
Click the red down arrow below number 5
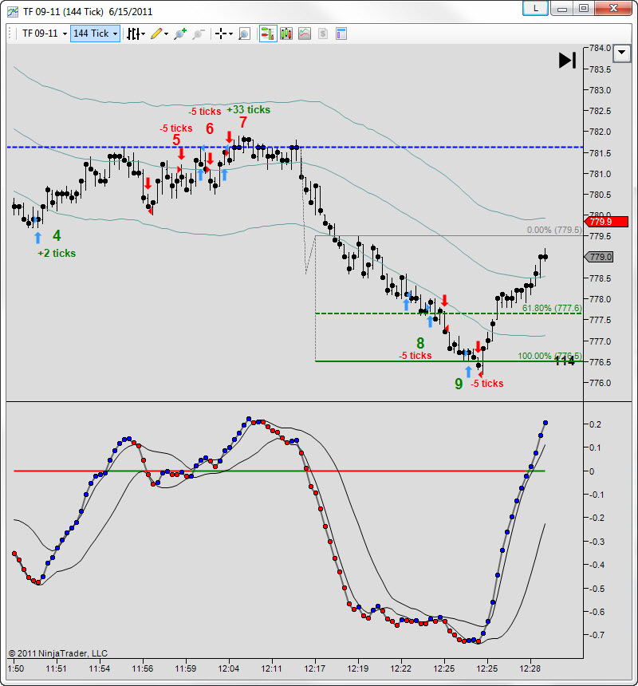(182, 154)
